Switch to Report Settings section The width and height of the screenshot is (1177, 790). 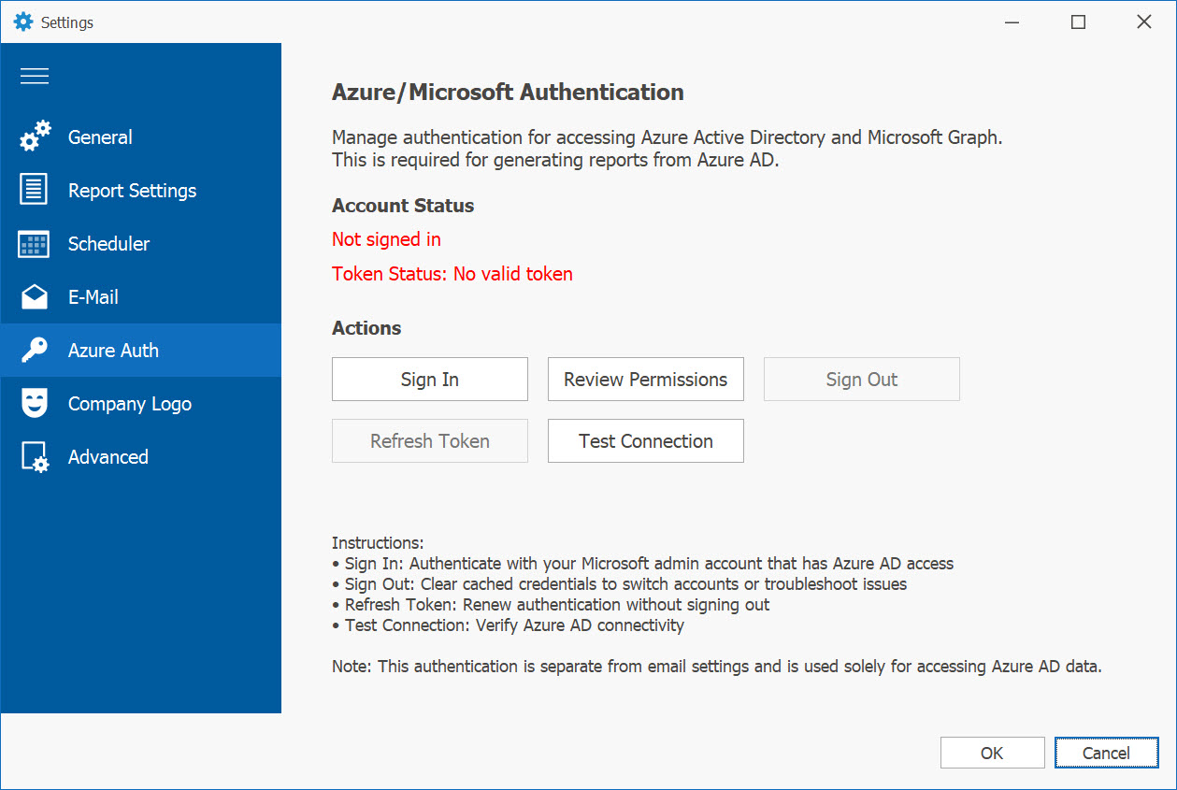[132, 191]
